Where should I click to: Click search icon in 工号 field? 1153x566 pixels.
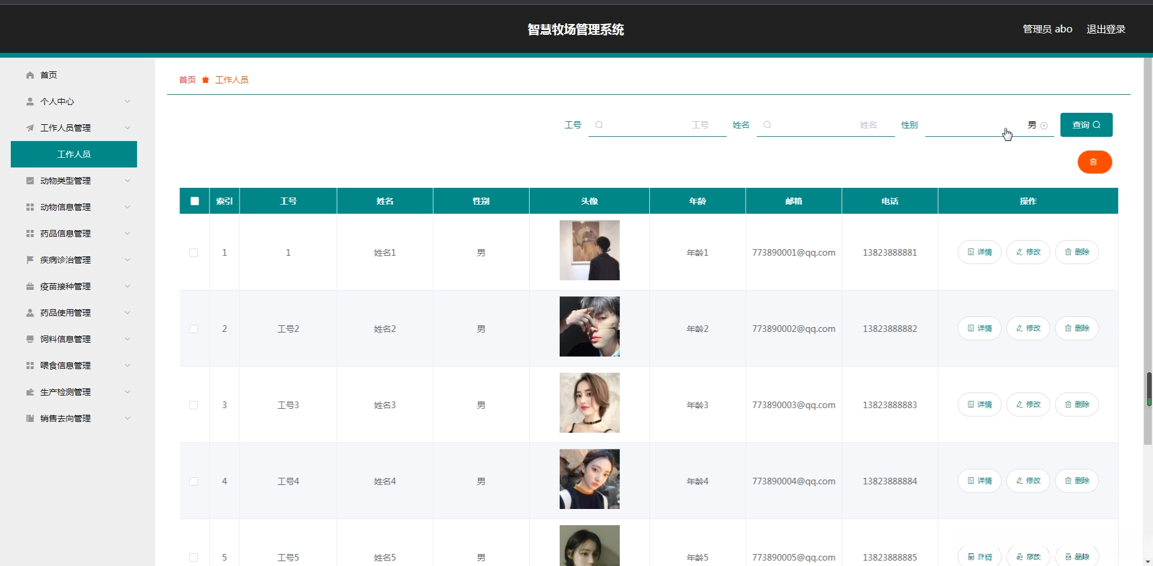pyautogui.click(x=599, y=125)
